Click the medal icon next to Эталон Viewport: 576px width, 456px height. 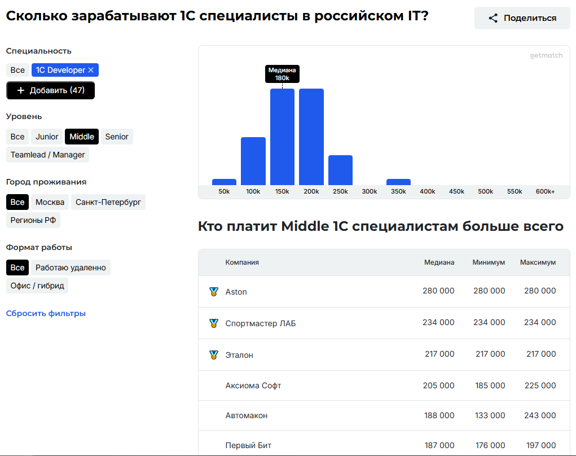tap(214, 355)
